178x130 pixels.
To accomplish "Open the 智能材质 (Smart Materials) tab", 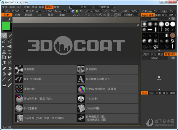I will point(170,54).
